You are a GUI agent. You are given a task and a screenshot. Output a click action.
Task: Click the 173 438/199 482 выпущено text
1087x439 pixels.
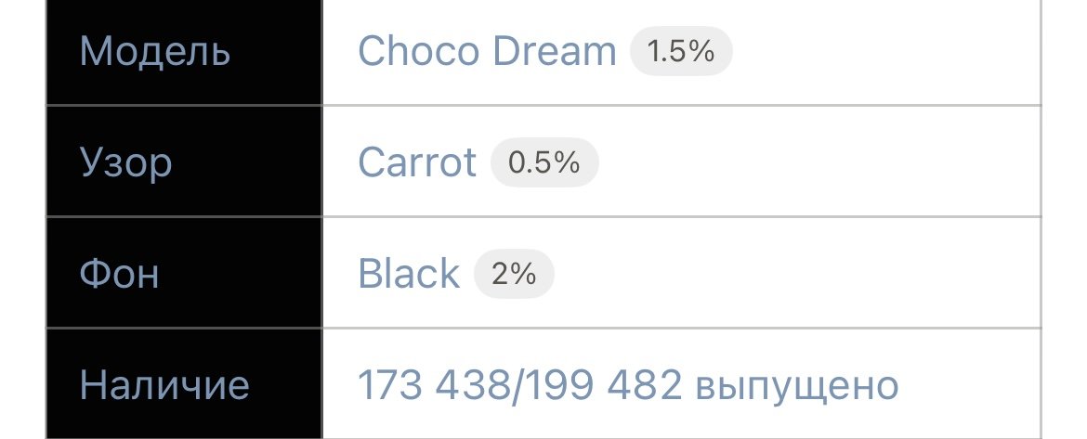[x=628, y=386]
